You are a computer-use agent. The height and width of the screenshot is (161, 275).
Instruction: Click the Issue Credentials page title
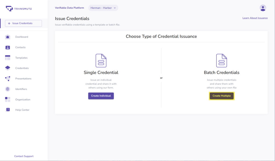click(72, 19)
